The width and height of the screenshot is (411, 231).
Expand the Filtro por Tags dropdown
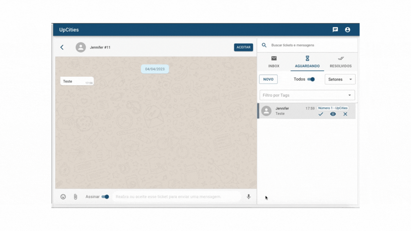click(x=307, y=95)
